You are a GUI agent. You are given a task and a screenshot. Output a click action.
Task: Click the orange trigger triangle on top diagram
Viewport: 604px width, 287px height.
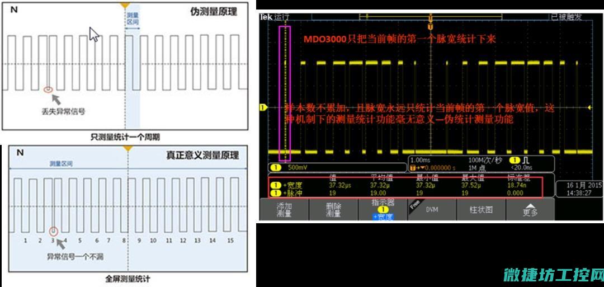[x=124, y=6]
